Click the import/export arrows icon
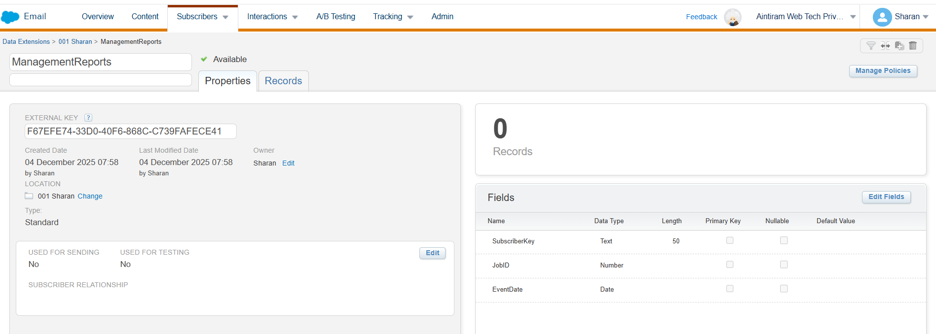Viewport: 936px width, 334px height. click(x=885, y=46)
